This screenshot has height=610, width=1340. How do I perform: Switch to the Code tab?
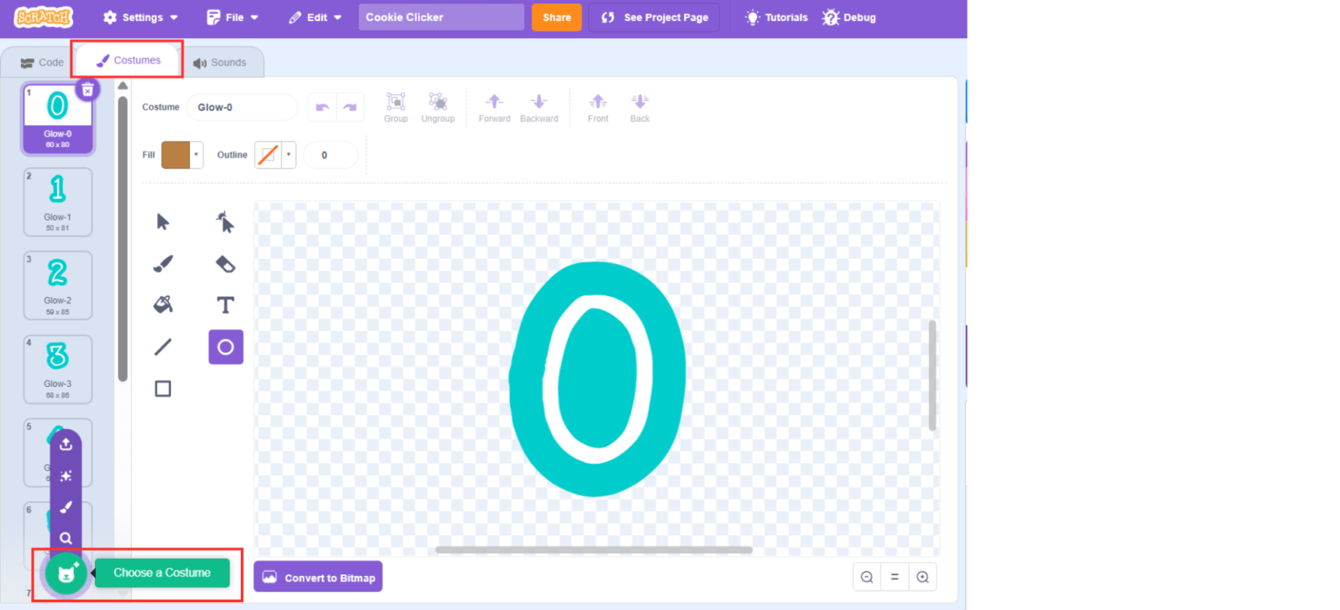pyautogui.click(x=40, y=61)
